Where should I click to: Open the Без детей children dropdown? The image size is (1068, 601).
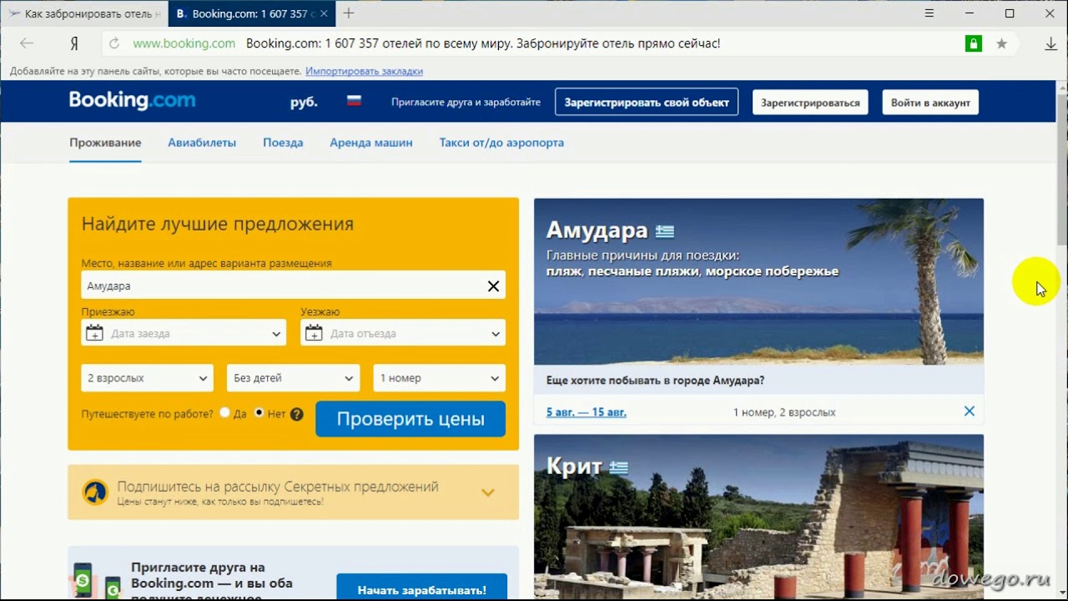click(x=294, y=378)
